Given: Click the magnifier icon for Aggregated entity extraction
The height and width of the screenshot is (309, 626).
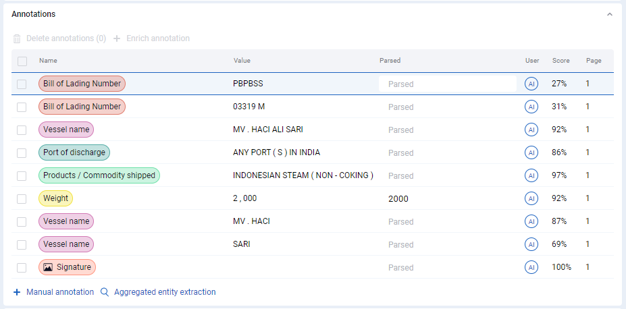Looking at the screenshot, I should (x=105, y=292).
